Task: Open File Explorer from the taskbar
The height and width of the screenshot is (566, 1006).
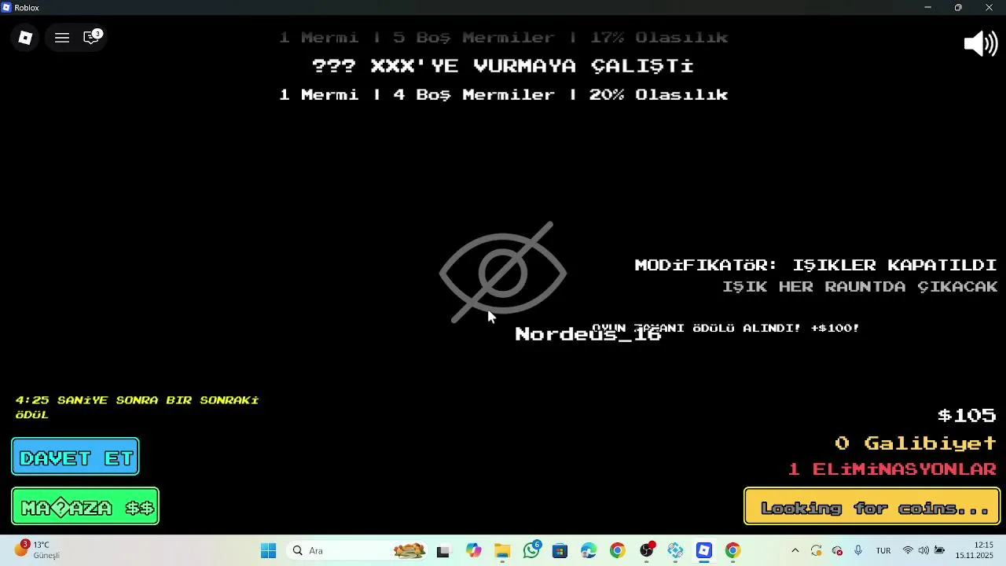Action: [x=502, y=551]
